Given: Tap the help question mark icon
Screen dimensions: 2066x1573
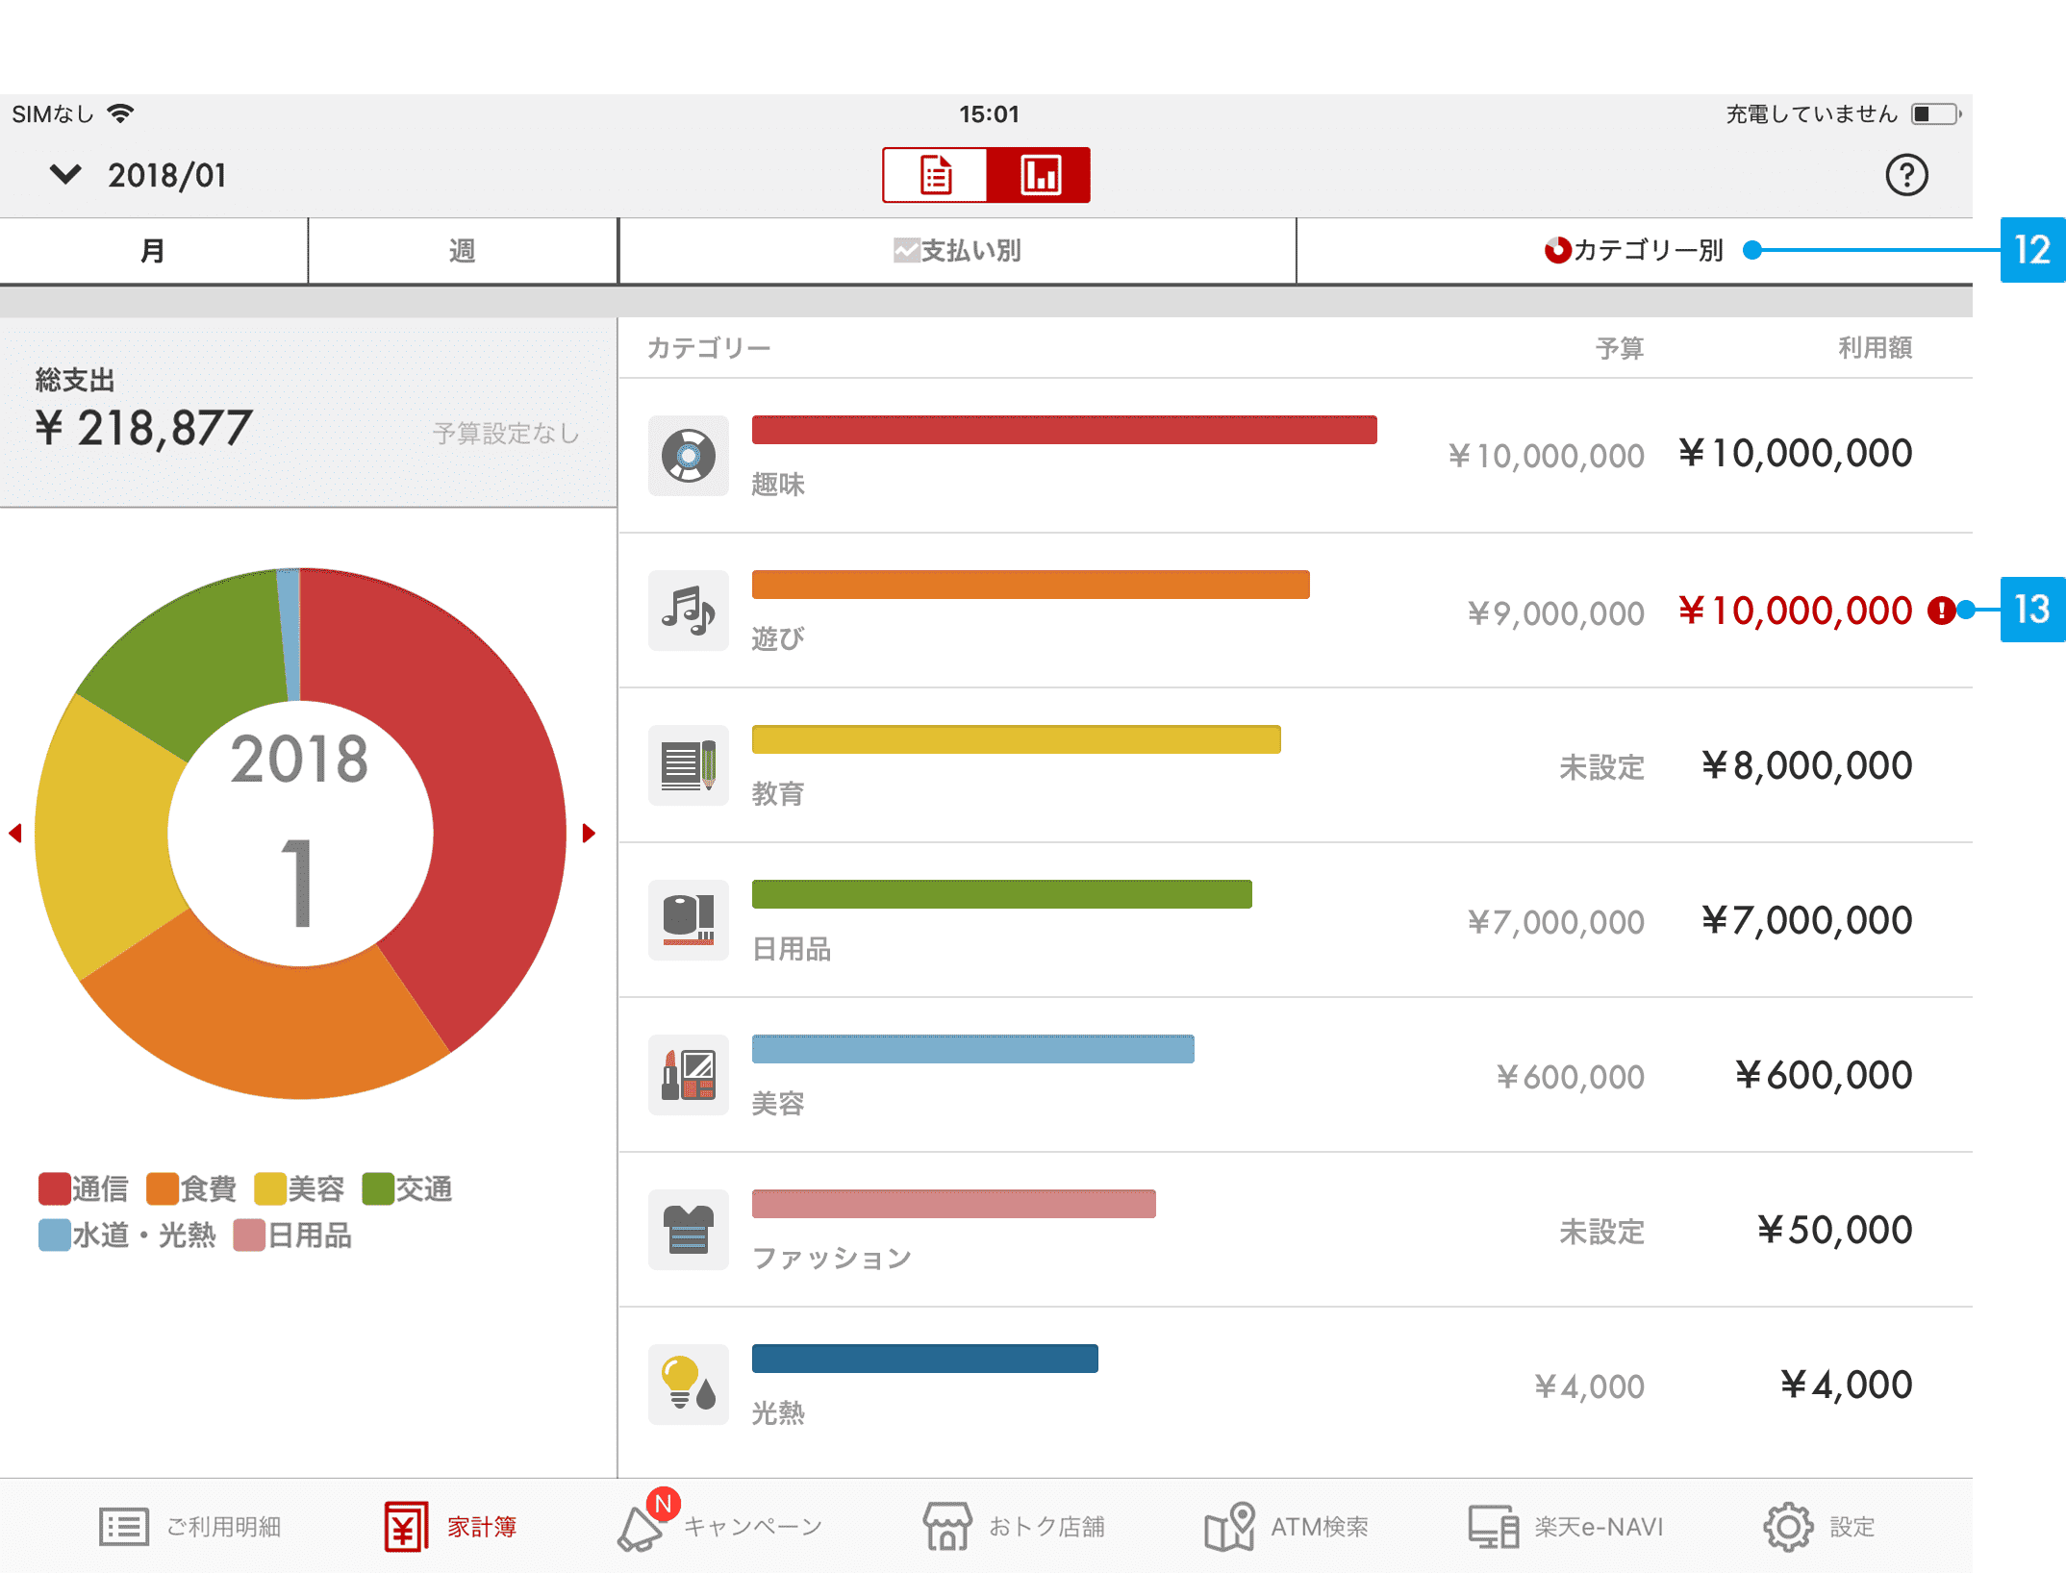Looking at the screenshot, I should click(x=1905, y=175).
